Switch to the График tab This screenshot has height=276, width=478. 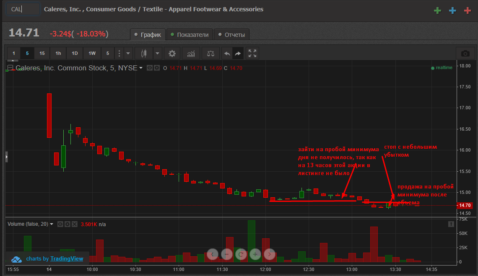pyautogui.click(x=148, y=35)
